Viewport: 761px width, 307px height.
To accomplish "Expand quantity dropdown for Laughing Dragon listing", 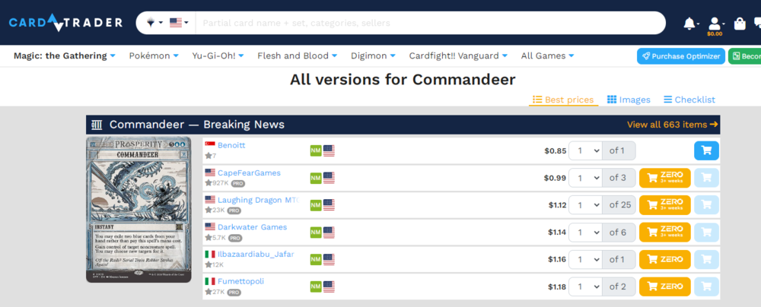I will click(585, 205).
